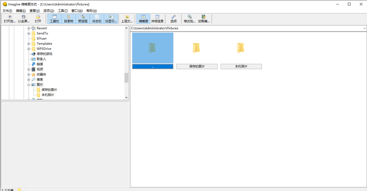Go up with the 上层文... toolbar icon

(126, 17)
